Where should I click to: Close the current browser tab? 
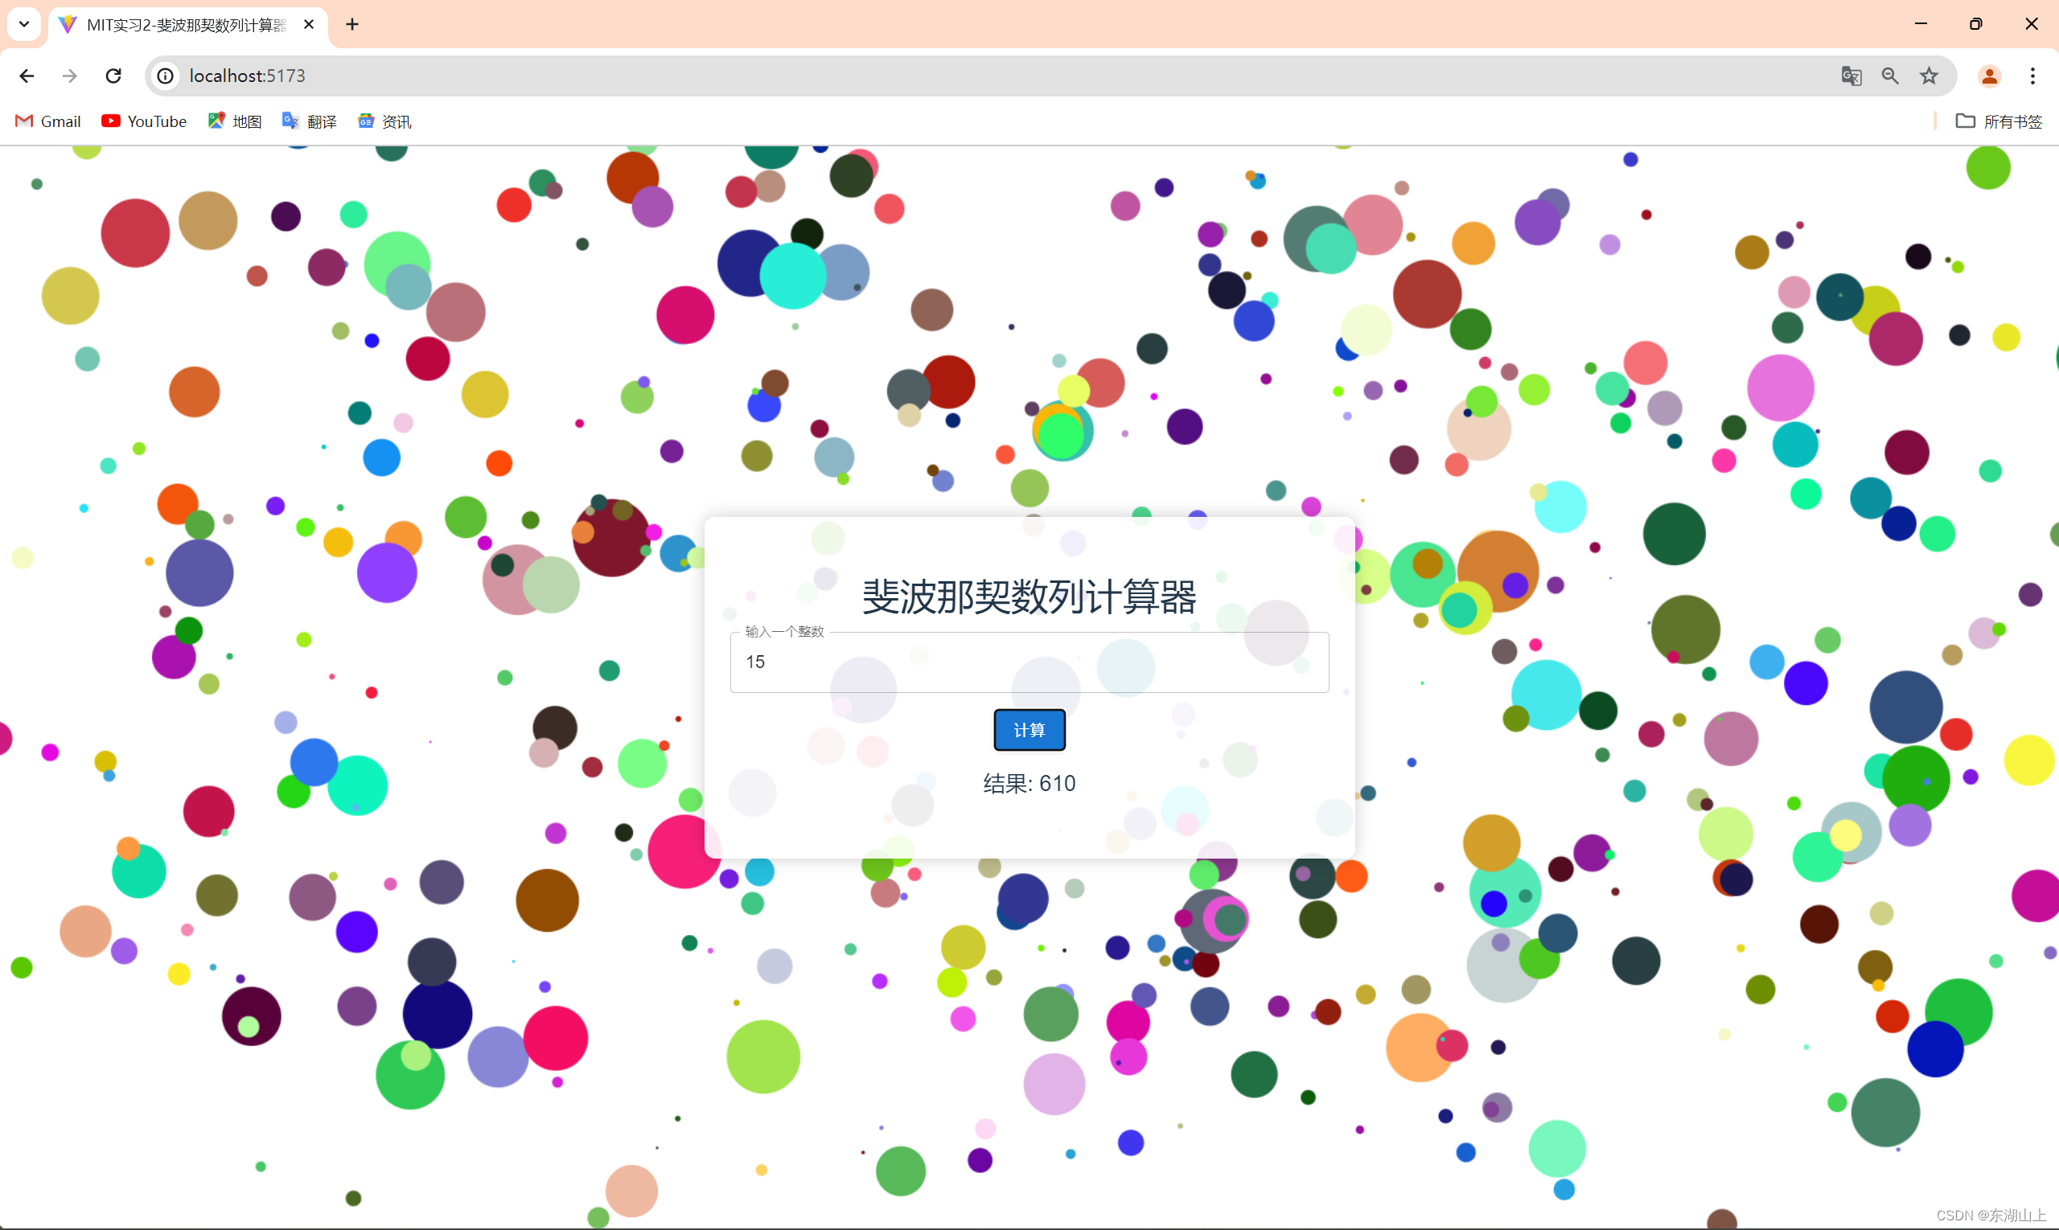pos(309,24)
